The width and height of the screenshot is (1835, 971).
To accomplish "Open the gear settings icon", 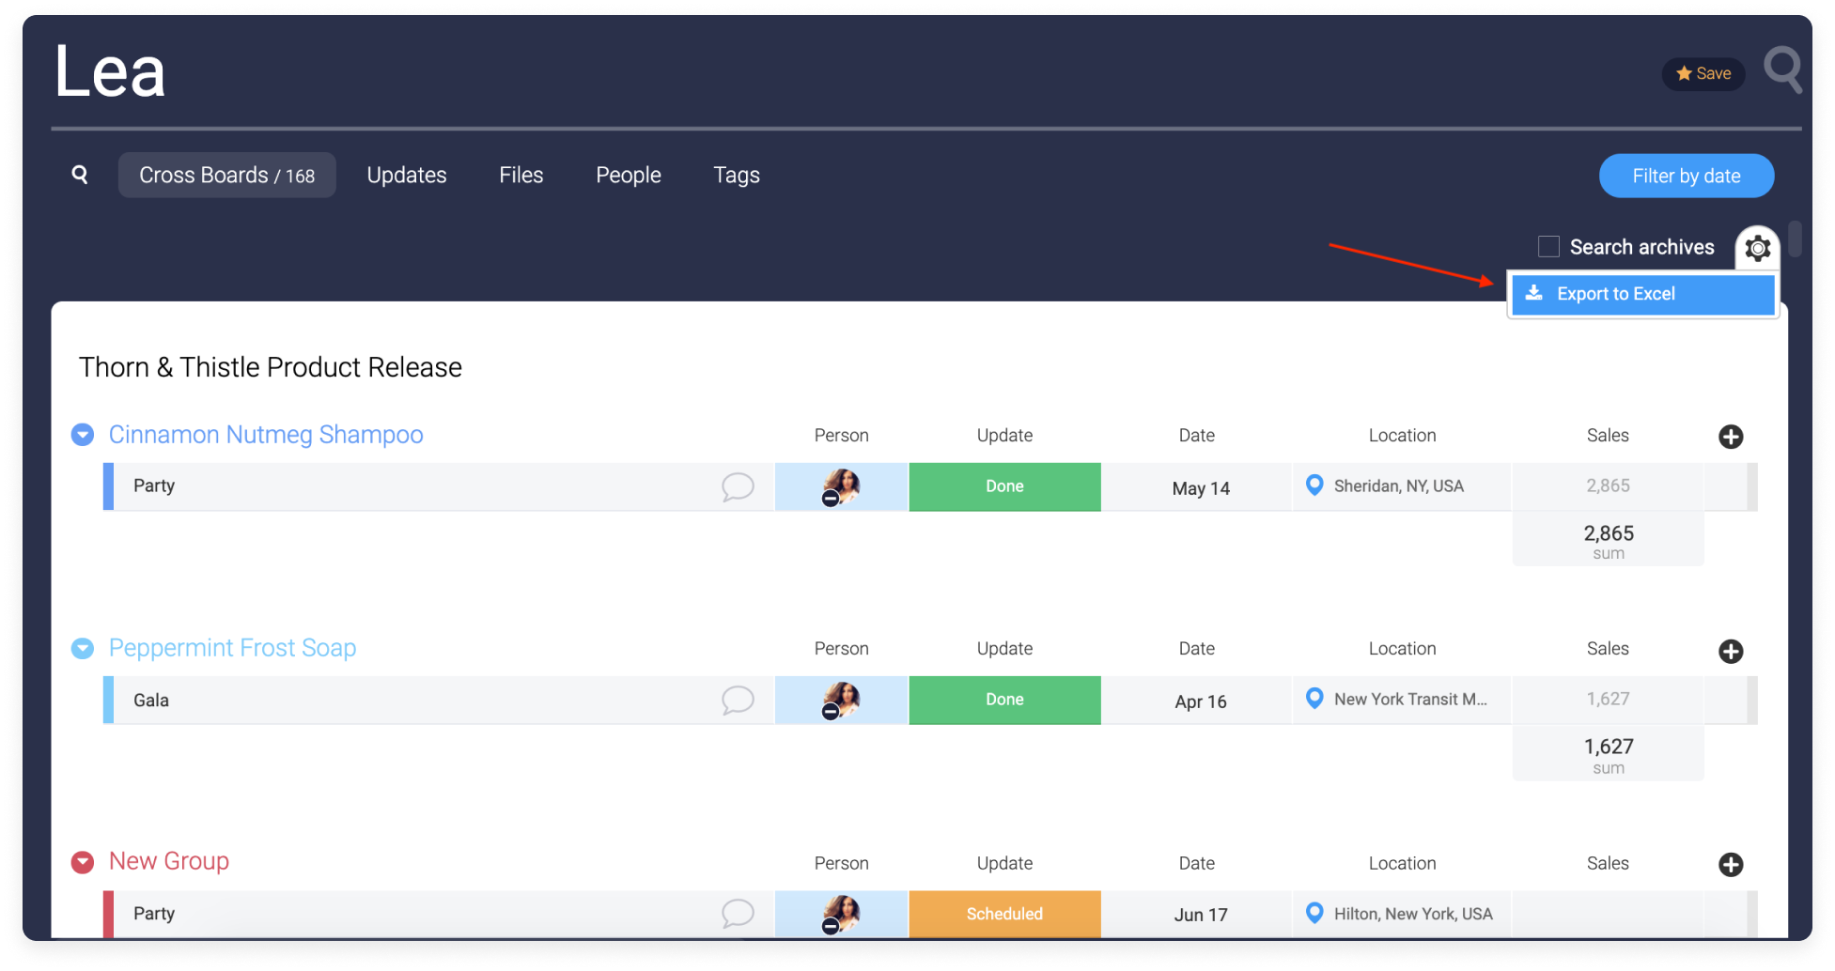I will [1757, 248].
